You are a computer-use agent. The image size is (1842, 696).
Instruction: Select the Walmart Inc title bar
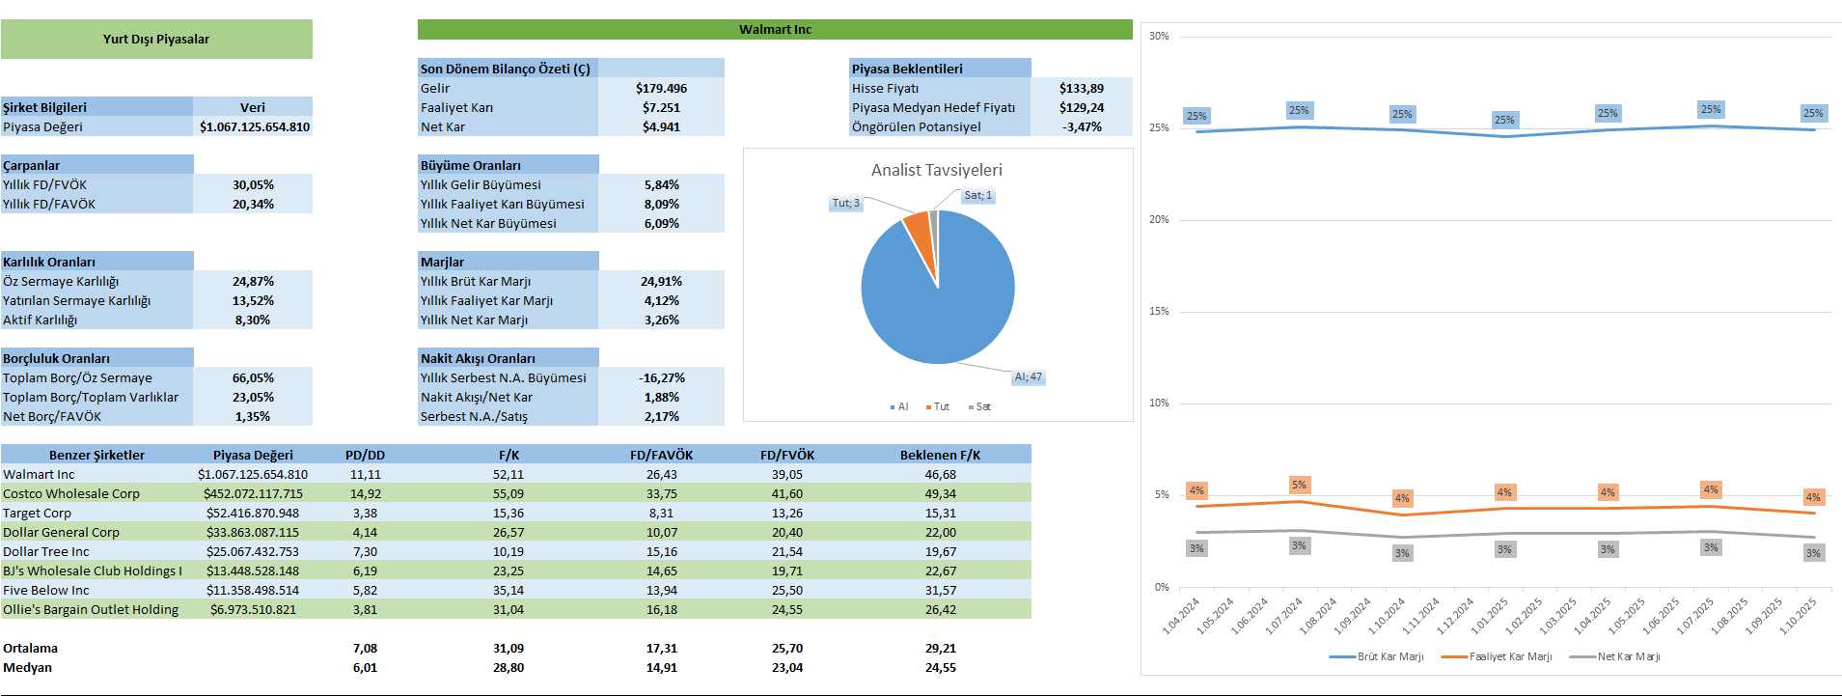tap(775, 30)
